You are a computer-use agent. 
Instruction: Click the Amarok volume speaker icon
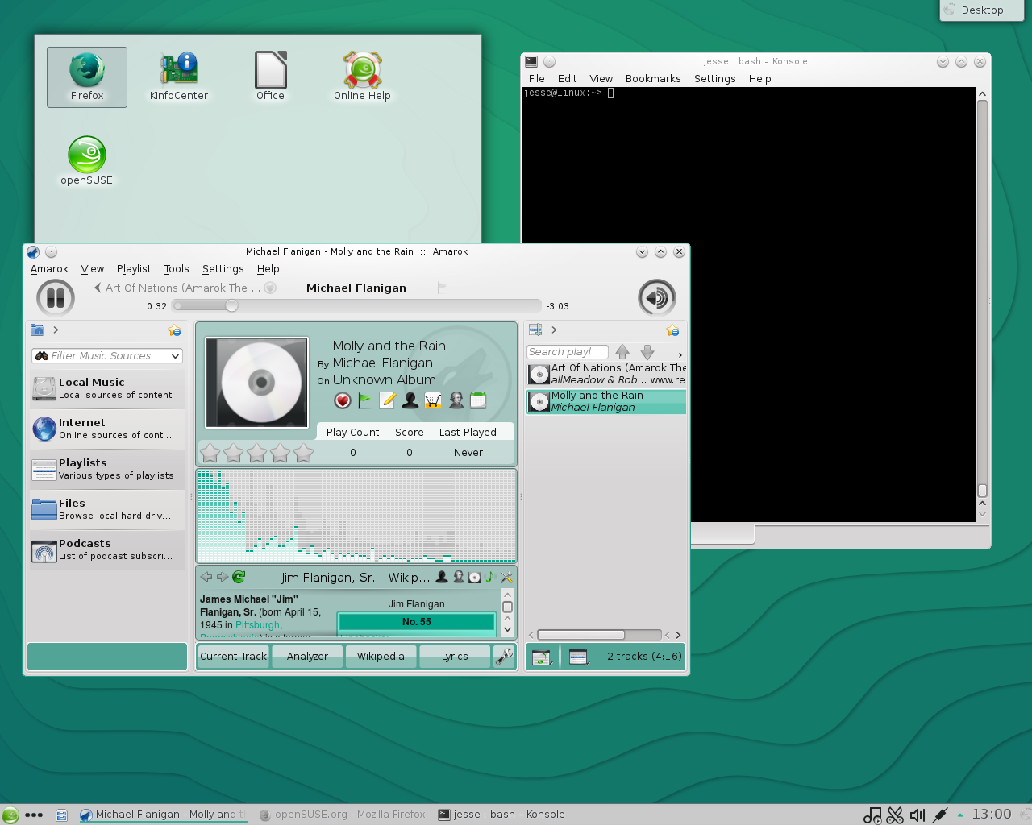(x=657, y=298)
